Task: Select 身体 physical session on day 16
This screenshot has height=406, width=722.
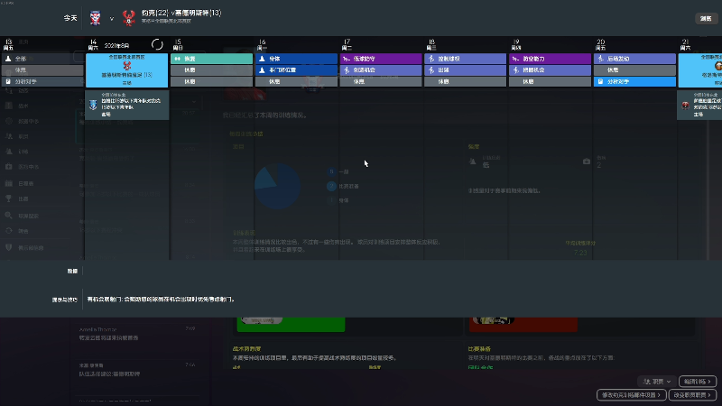Action: pos(297,59)
